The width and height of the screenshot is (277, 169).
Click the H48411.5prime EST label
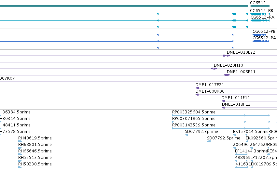[15, 125]
